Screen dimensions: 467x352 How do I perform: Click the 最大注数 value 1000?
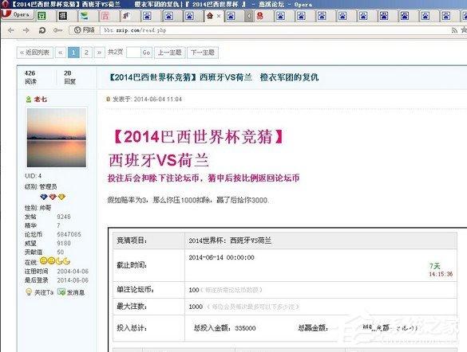point(196,307)
